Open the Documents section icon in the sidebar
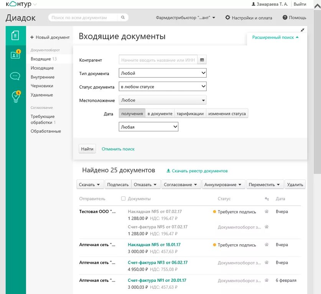The image size is (321, 294). (15, 35)
